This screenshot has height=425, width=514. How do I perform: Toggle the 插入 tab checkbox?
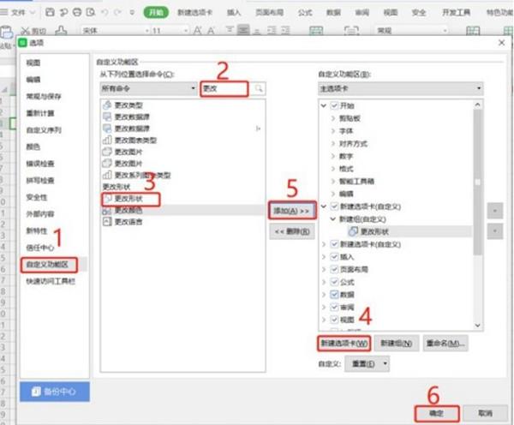coord(334,255)
